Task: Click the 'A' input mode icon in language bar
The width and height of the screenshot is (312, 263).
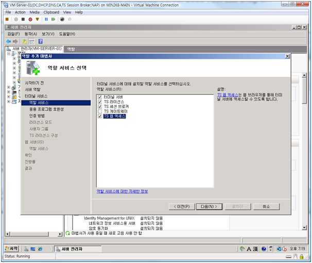Action: 249,249
